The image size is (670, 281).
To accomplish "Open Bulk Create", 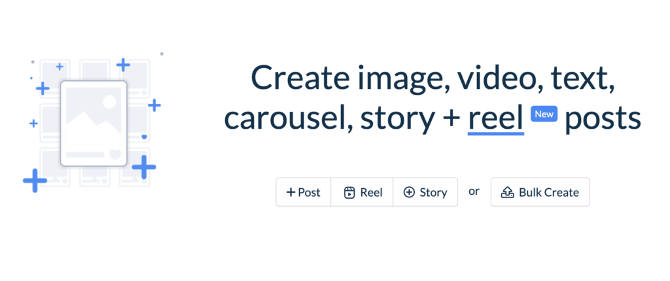I will coord(540,192).
